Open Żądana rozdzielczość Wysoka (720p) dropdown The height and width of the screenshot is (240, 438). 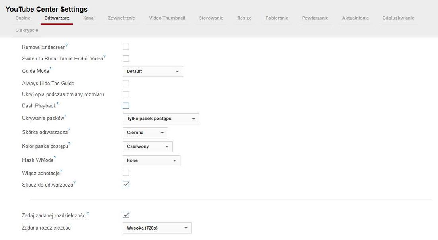click(157, 228)
